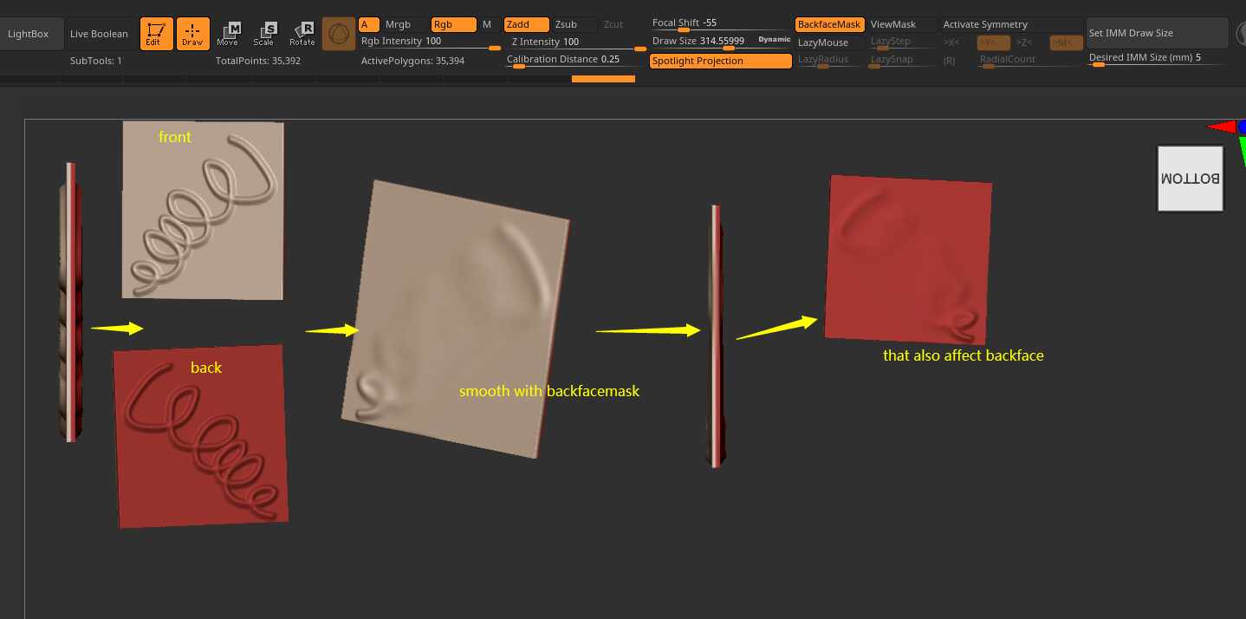
Task: Click the TotalPoints: 35,392 readout
Action: point(258,61)
